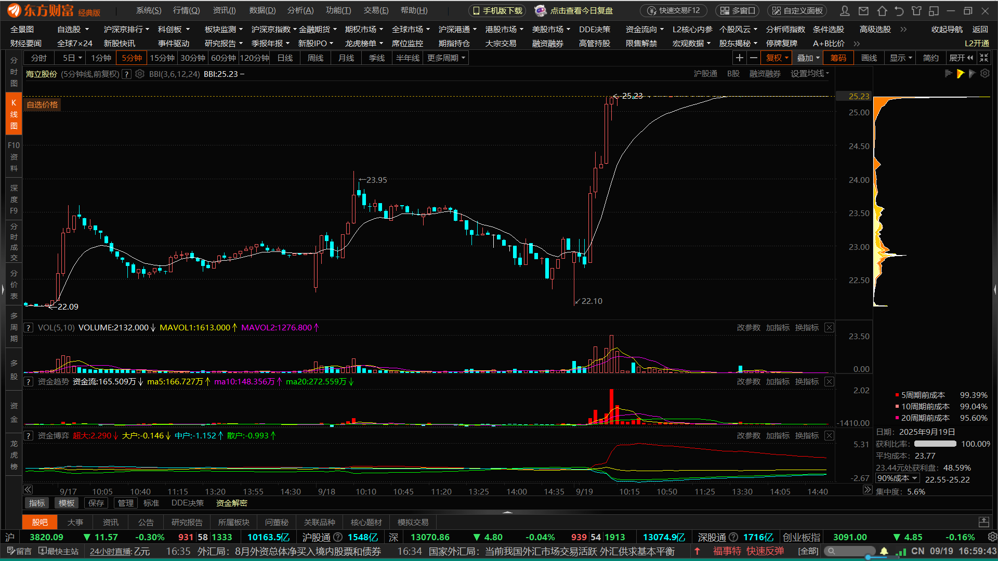Open chip distribution settings gear

click(x=985, y=74)
